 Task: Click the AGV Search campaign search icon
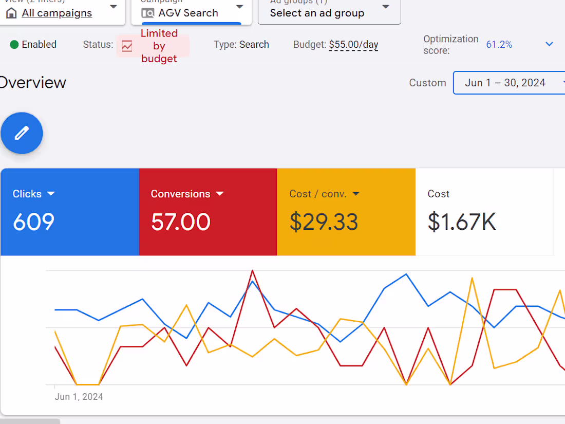point(148,13)
